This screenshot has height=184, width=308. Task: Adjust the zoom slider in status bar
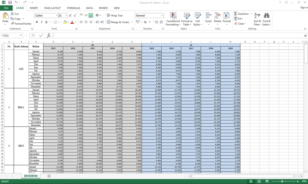pyautogui.click(x=282, y=181)
